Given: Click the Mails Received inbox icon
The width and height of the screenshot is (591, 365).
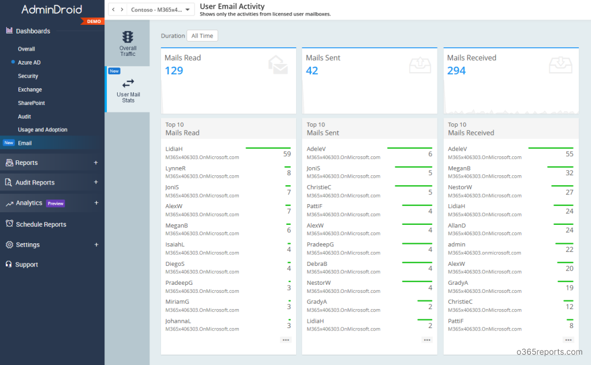Looking at the screenshot, I should tap(560, 65).
